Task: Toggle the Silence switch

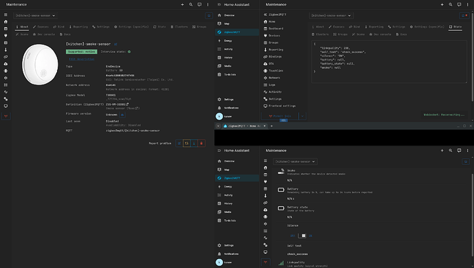Action: click(302, 236)
